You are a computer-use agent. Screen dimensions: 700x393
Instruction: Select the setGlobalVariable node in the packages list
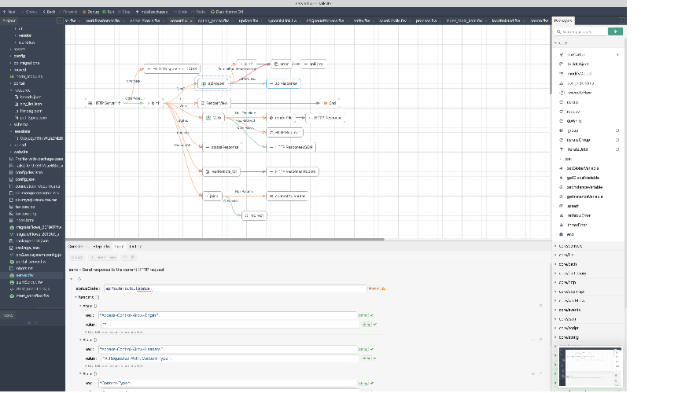click(x=584, y=168)
